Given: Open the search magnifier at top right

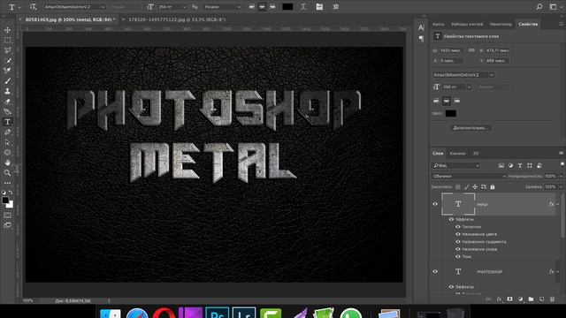Looking at the screenshot, I should tap(539, 7).
